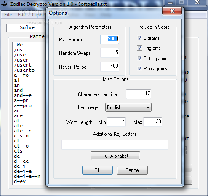Click the Characters per Line field
This screenshot has width=208, height=196.
tap(139, 94)
